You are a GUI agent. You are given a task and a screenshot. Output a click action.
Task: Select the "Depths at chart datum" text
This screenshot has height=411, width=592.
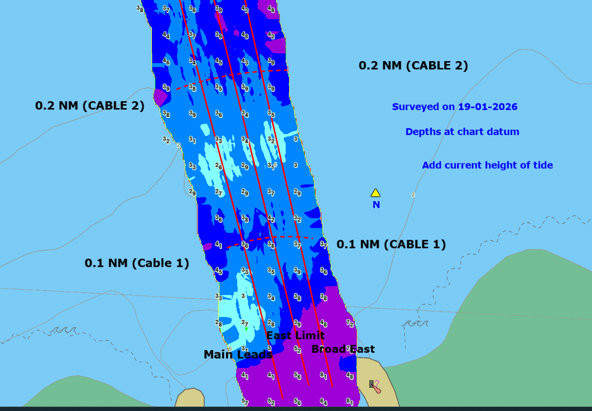462,132
